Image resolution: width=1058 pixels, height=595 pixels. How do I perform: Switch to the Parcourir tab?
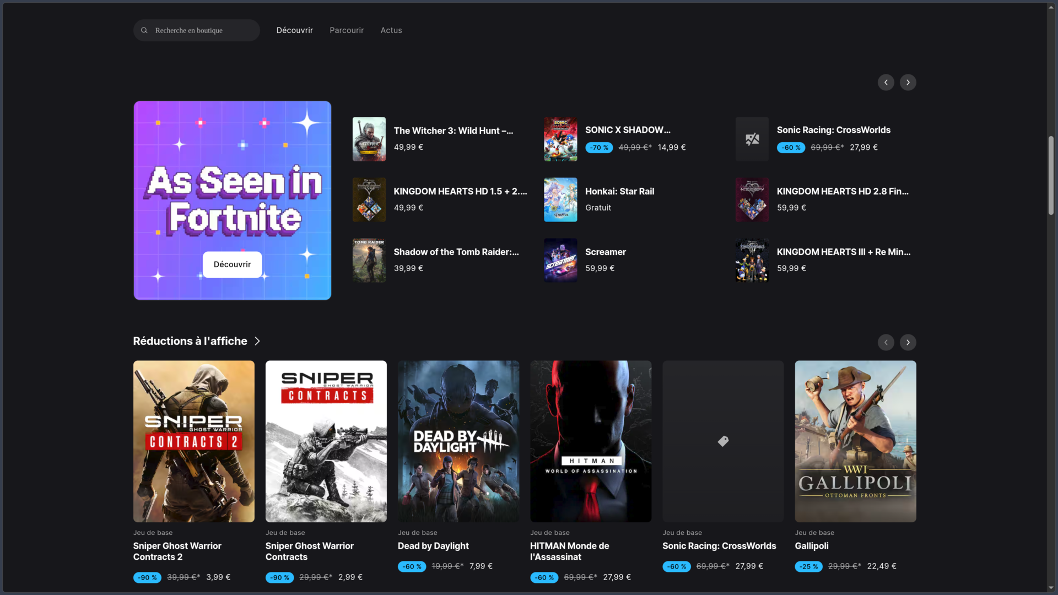347,30
